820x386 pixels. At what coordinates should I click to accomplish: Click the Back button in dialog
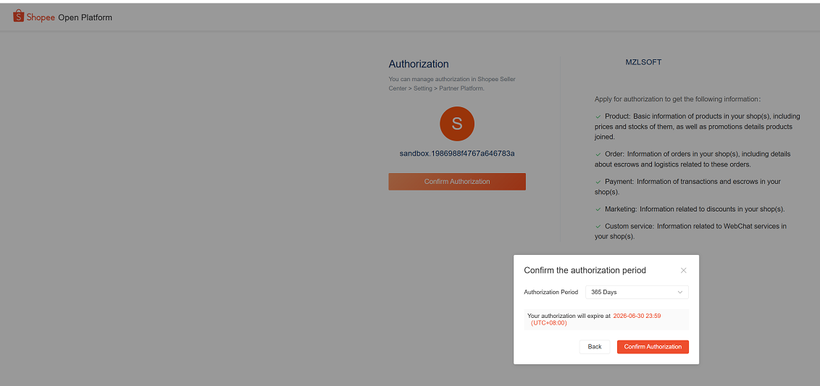click(x=595, y=347)
